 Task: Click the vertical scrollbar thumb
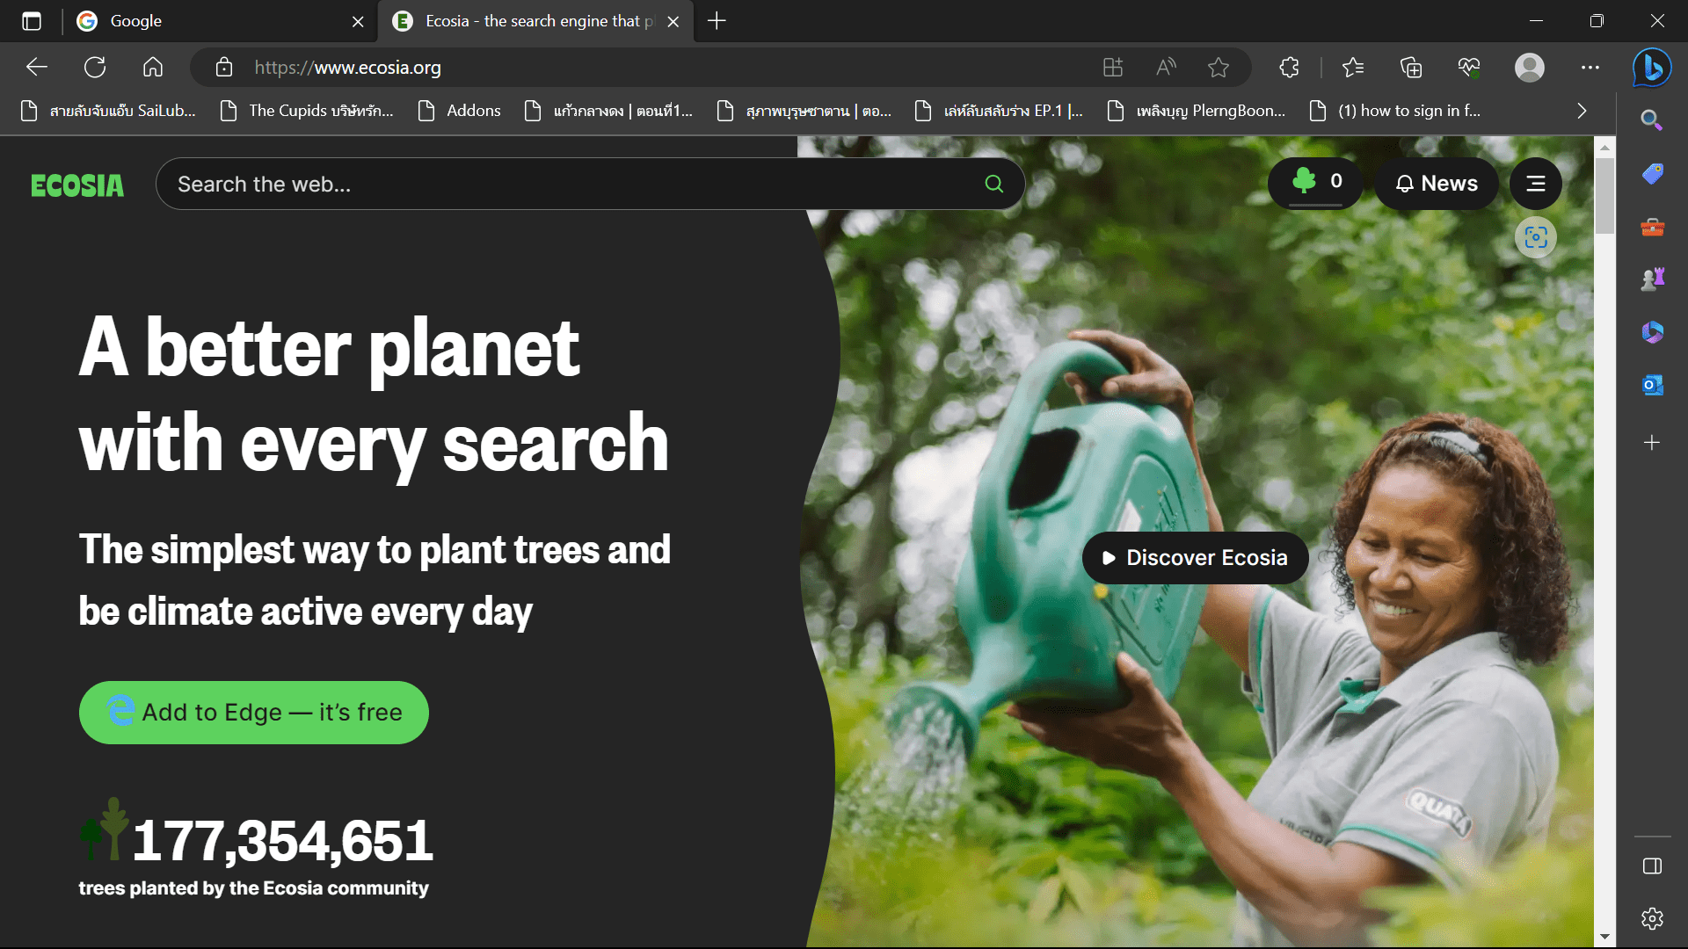coord(1605,196)
